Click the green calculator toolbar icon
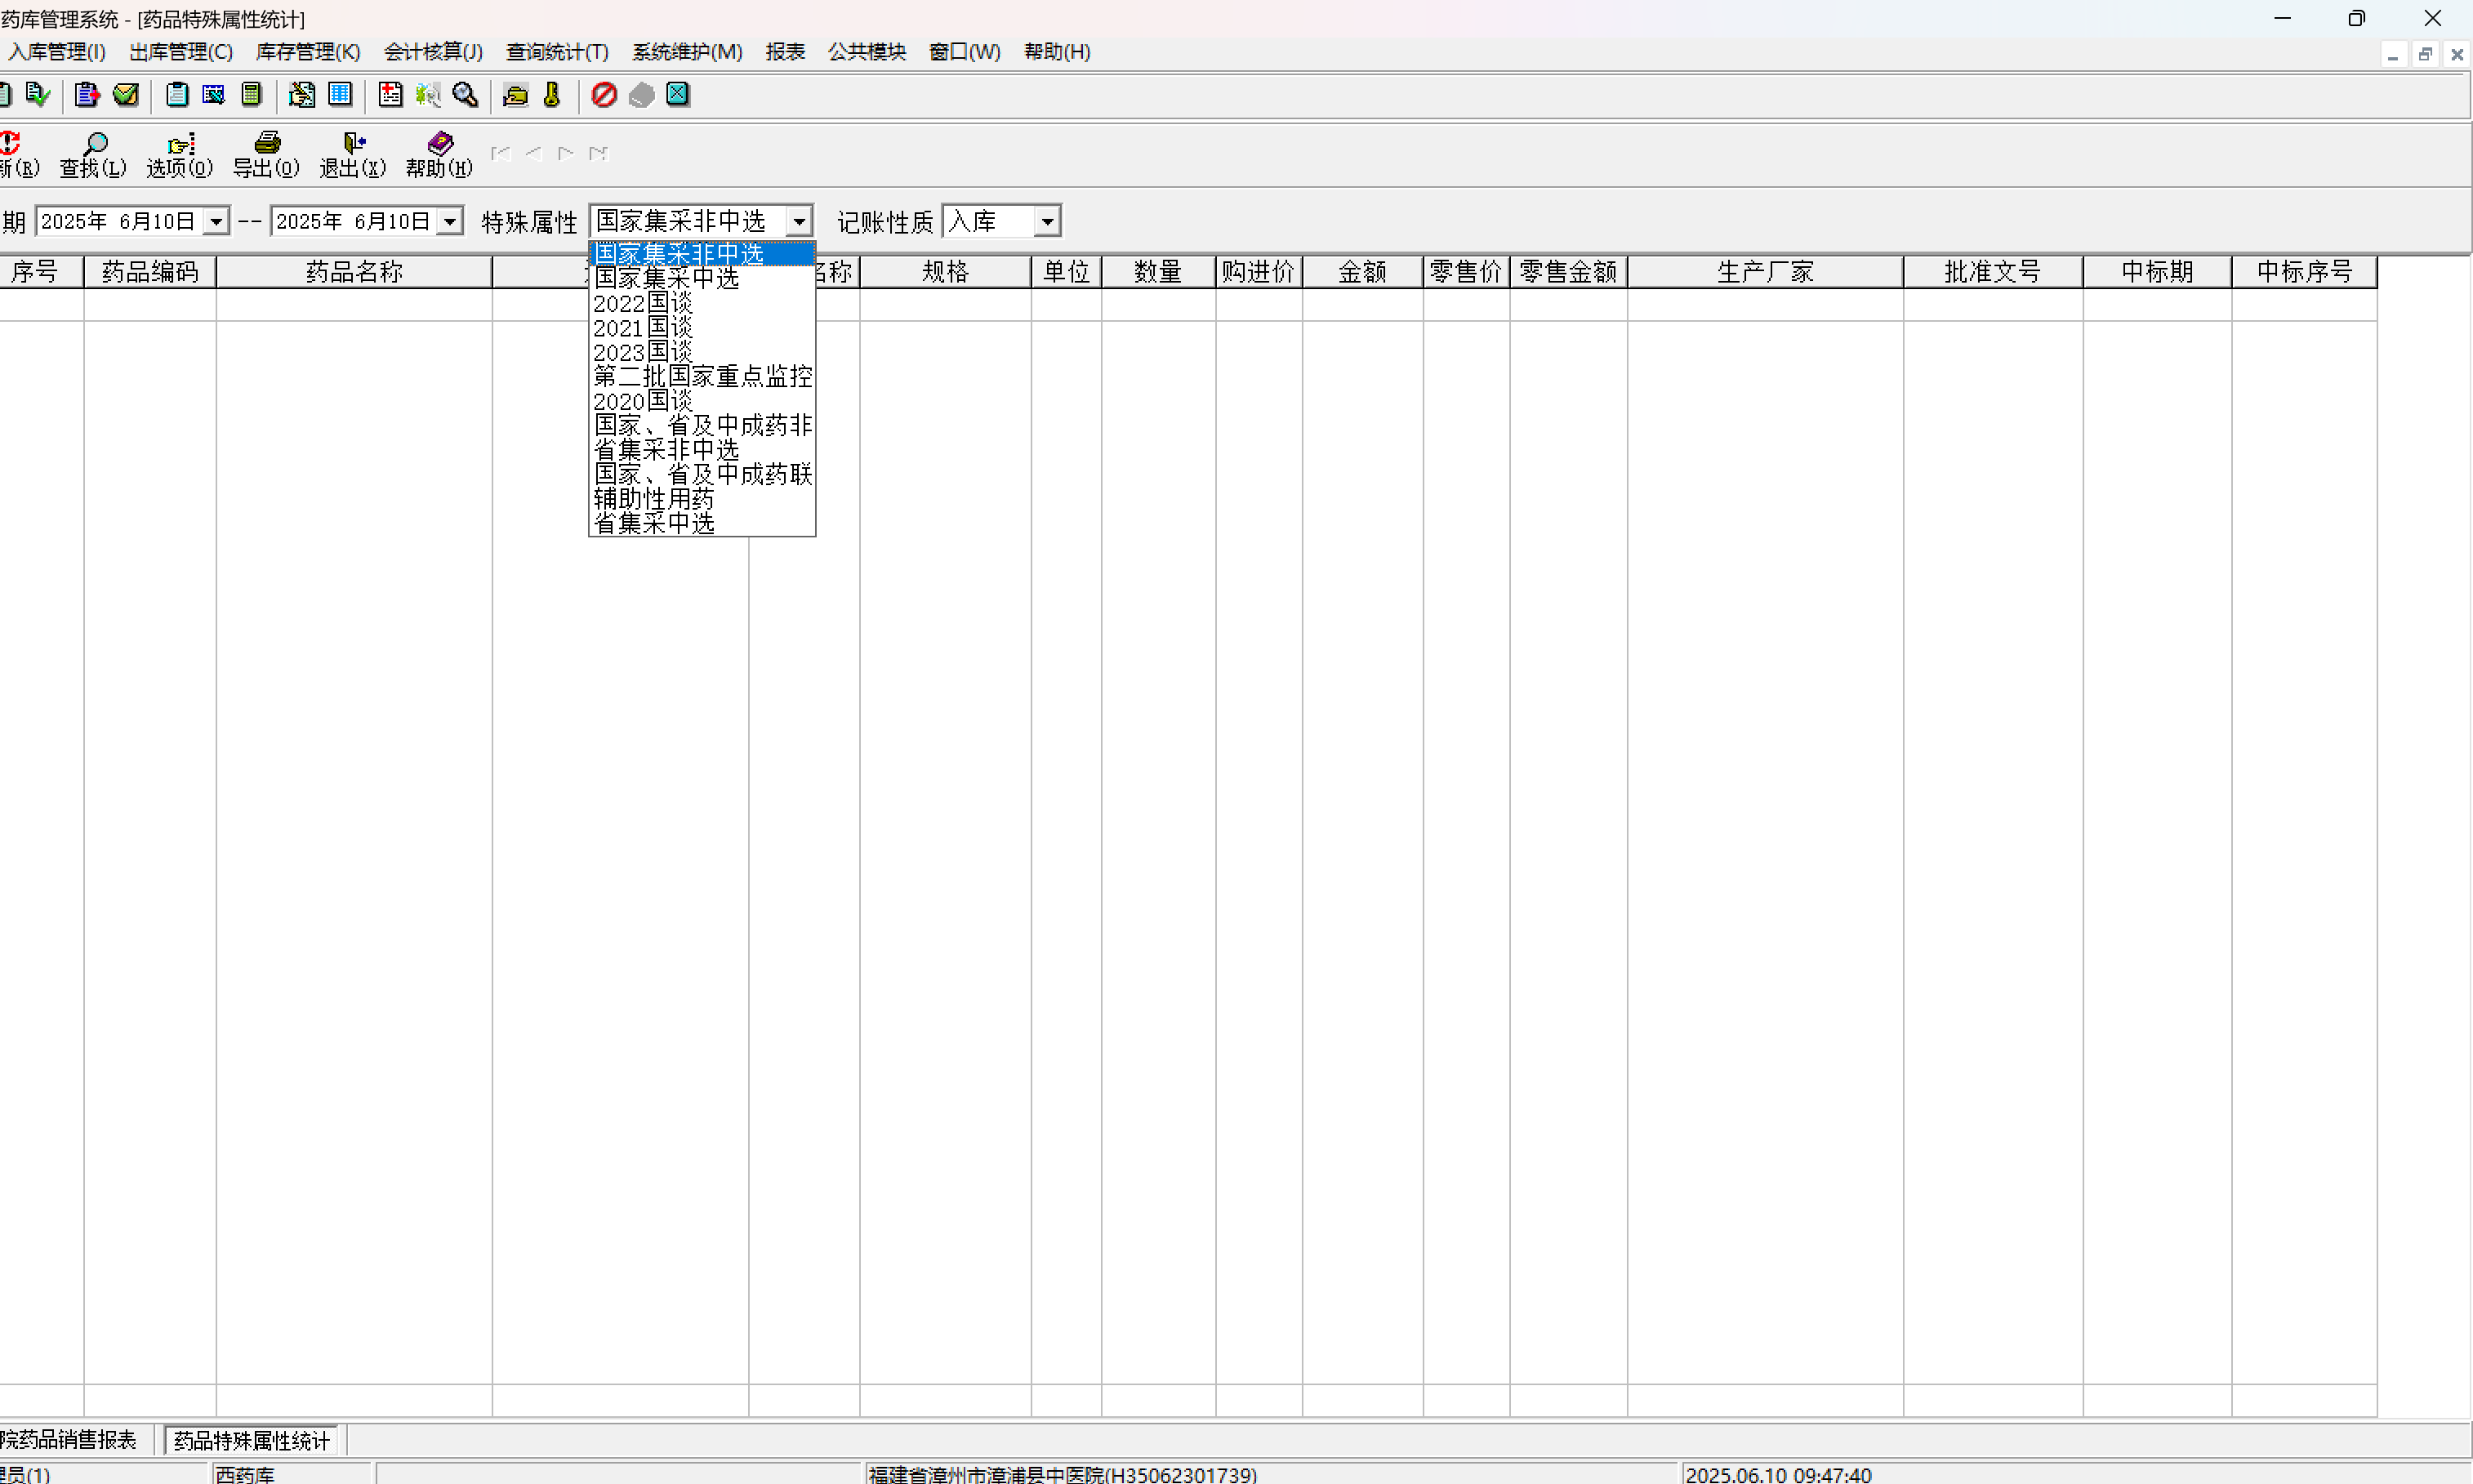This screenshot has height=1484, width=2473. 251,95
